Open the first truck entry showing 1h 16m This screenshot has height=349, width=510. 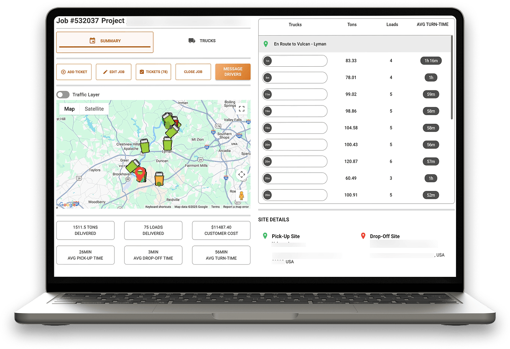pyautogui.click(x=295, y=61)
